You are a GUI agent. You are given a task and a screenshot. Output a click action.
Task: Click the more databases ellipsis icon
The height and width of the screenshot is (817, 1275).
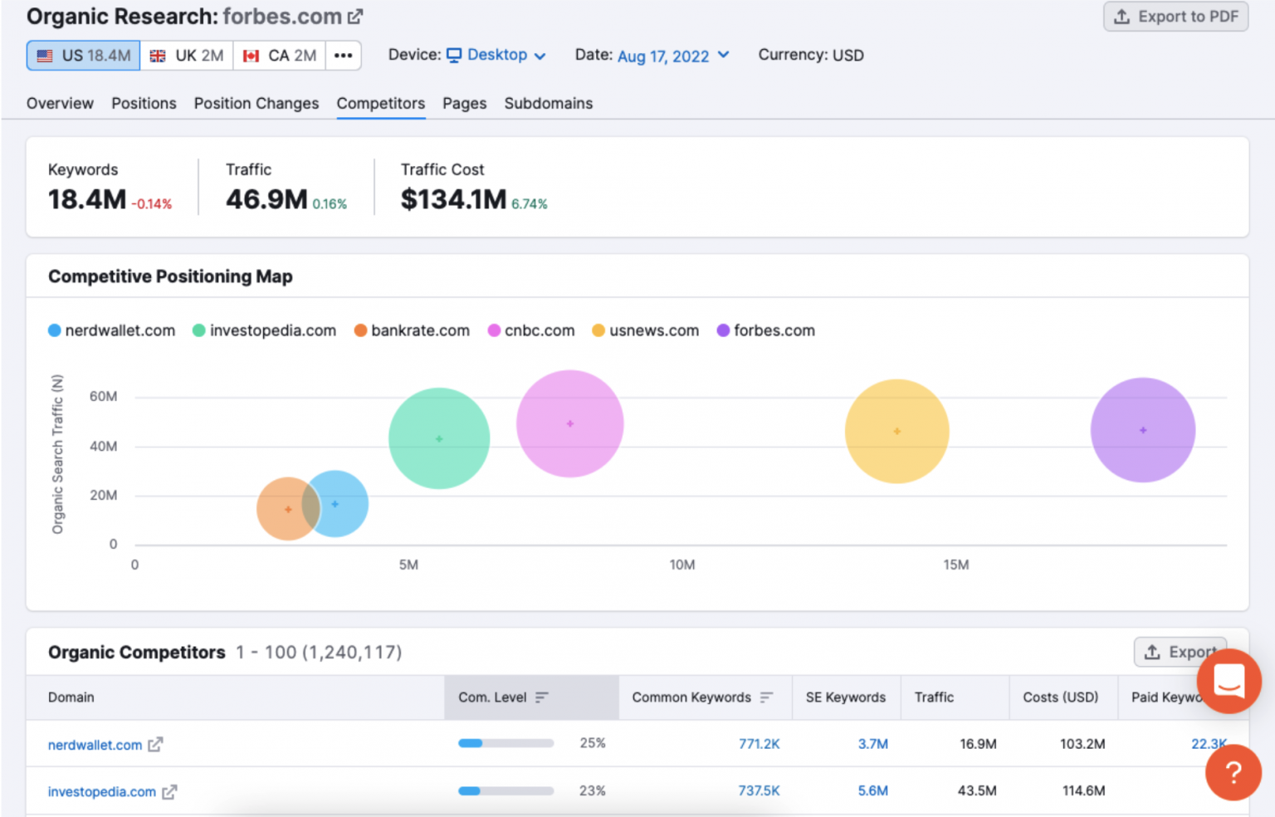pyautogui.click(x=343, y=56)
